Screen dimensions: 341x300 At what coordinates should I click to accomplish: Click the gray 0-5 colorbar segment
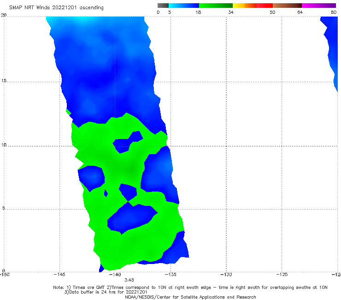pyautogui.click(x=163, y=6)
